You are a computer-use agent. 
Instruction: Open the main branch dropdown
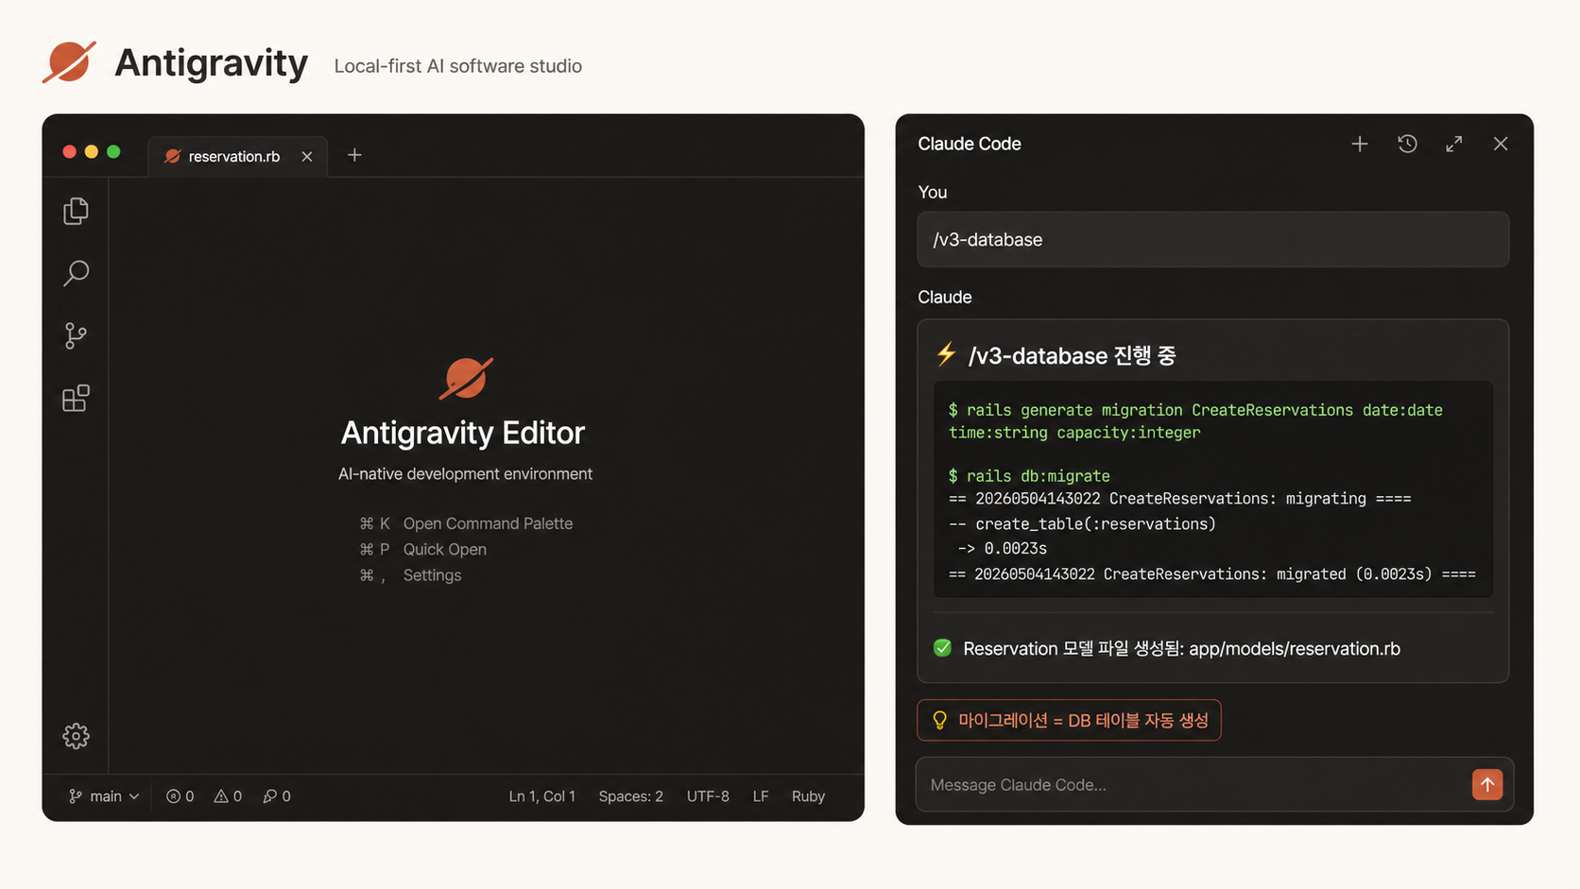pyautogui.click(x=104, y=796)
